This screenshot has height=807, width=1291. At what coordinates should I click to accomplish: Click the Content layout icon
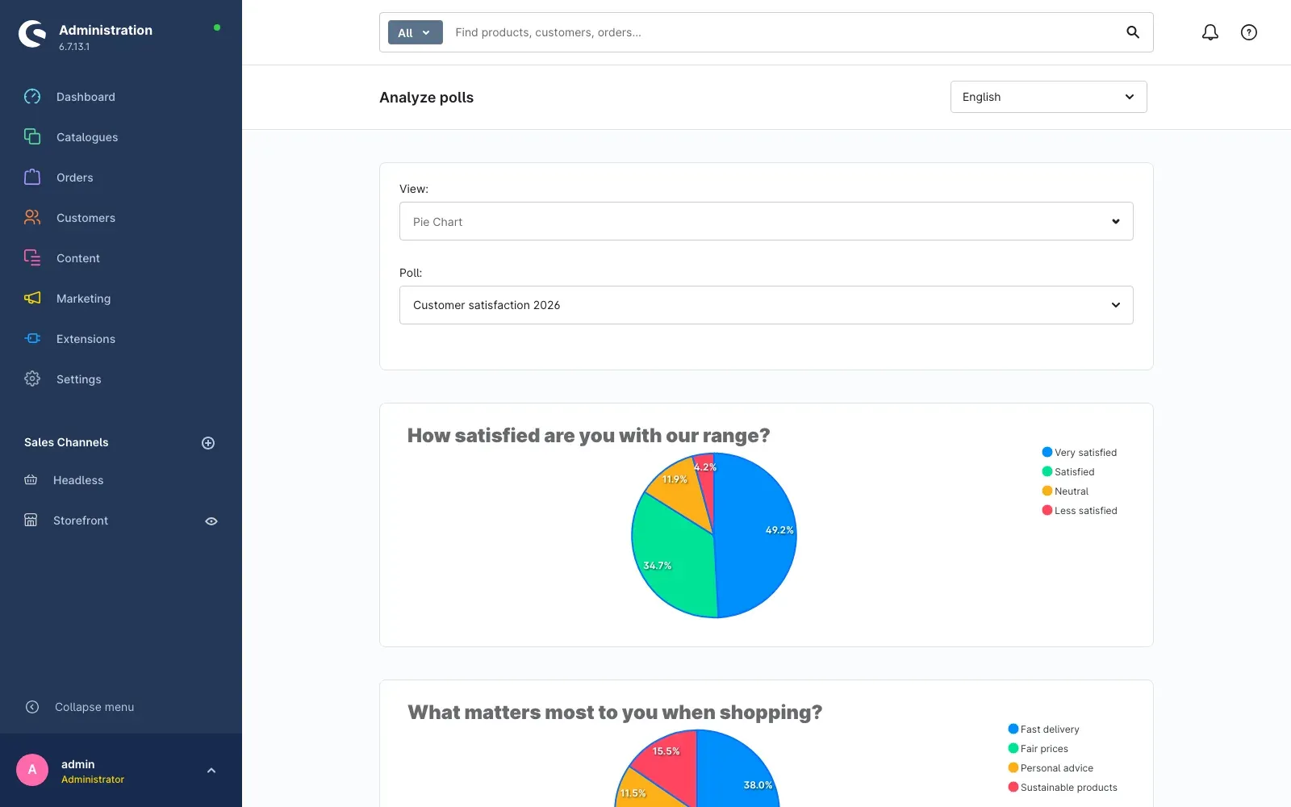(x=32, y=258)
